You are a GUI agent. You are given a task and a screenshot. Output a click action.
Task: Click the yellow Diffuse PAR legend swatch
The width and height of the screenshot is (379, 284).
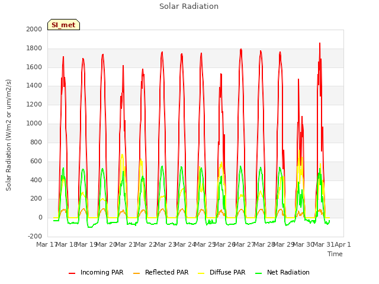(201, 273)
